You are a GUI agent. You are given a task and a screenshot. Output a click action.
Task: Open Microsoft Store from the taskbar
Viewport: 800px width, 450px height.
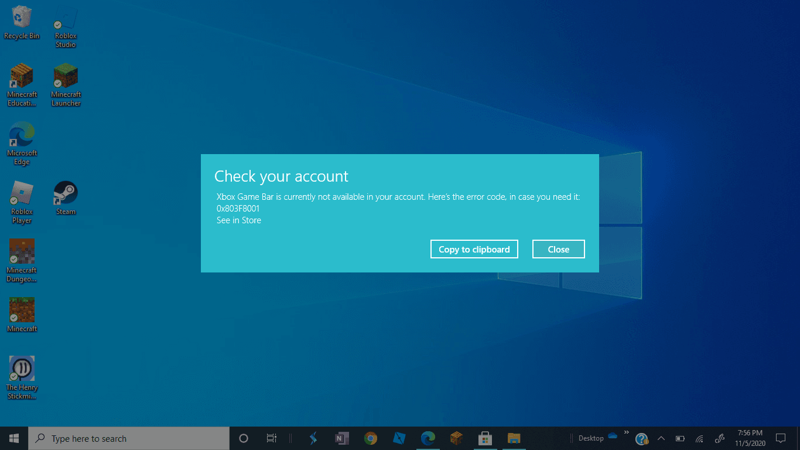485,438
